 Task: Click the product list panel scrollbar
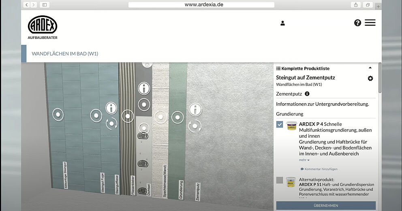[380, 78]
